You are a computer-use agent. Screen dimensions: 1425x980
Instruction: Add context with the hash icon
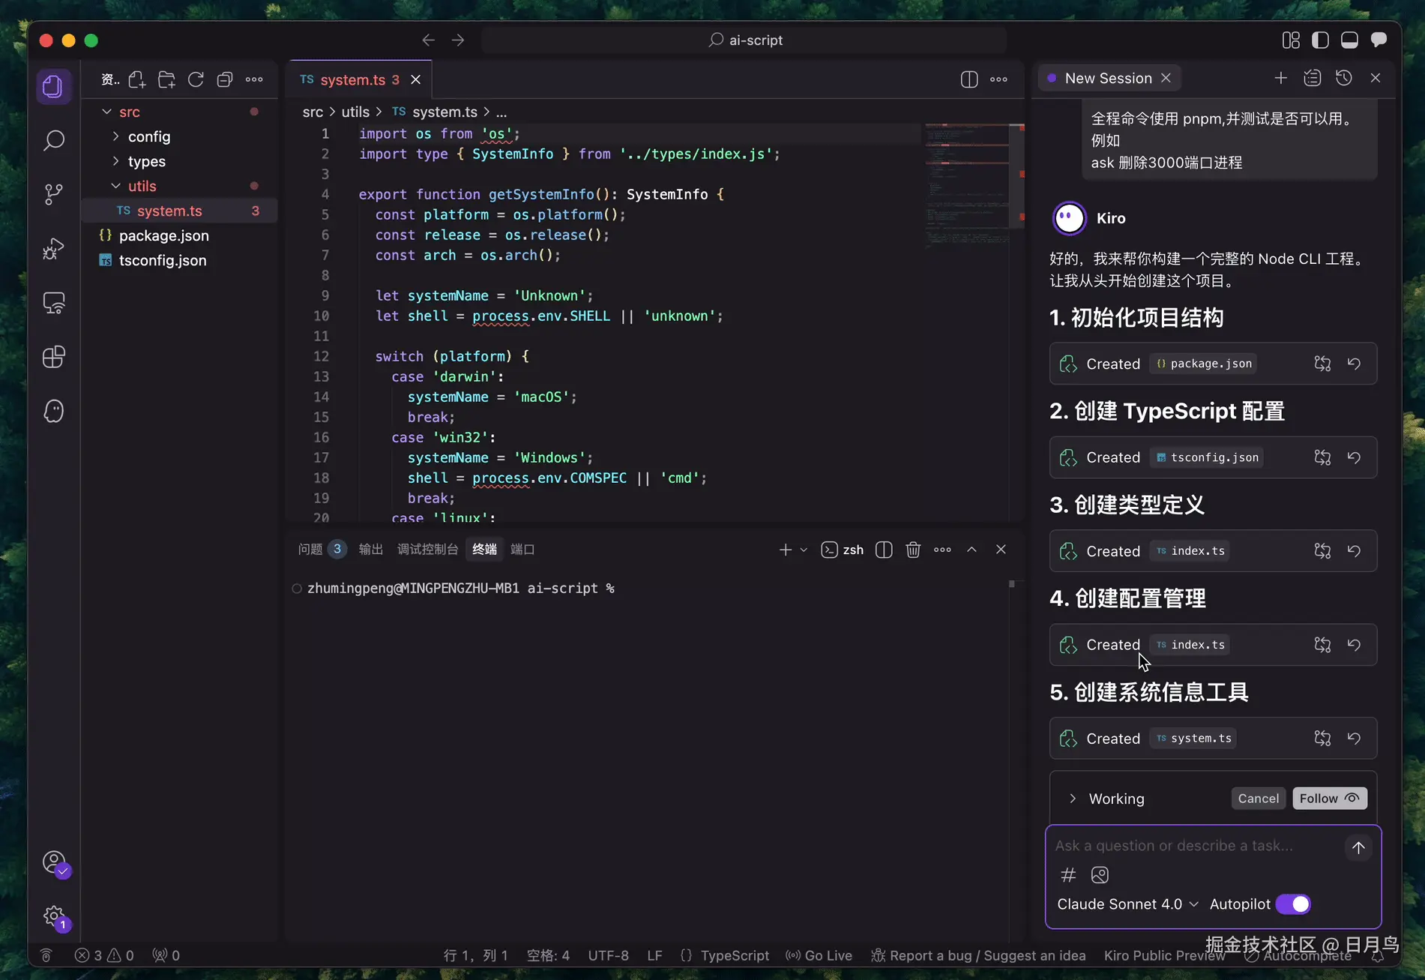click(x=1068, y=875)
